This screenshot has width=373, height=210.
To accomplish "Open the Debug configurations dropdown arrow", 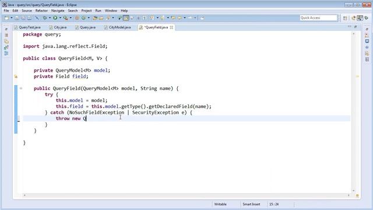I will click(x=50, y=18).
